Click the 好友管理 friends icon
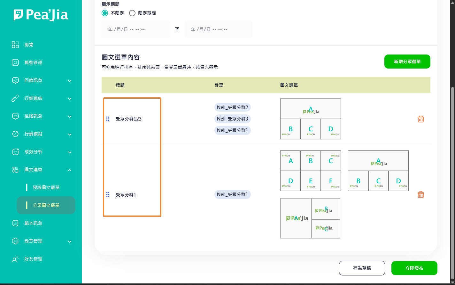The image size is (455, 285). pyautogui.click(x=15, y=259)
